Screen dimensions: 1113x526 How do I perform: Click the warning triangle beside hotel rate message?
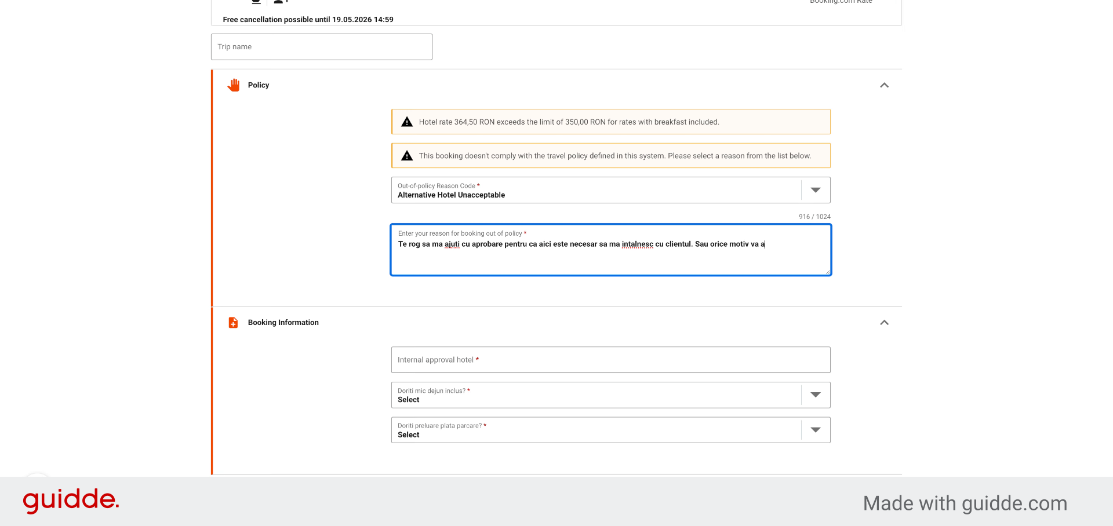coord(407,122)
